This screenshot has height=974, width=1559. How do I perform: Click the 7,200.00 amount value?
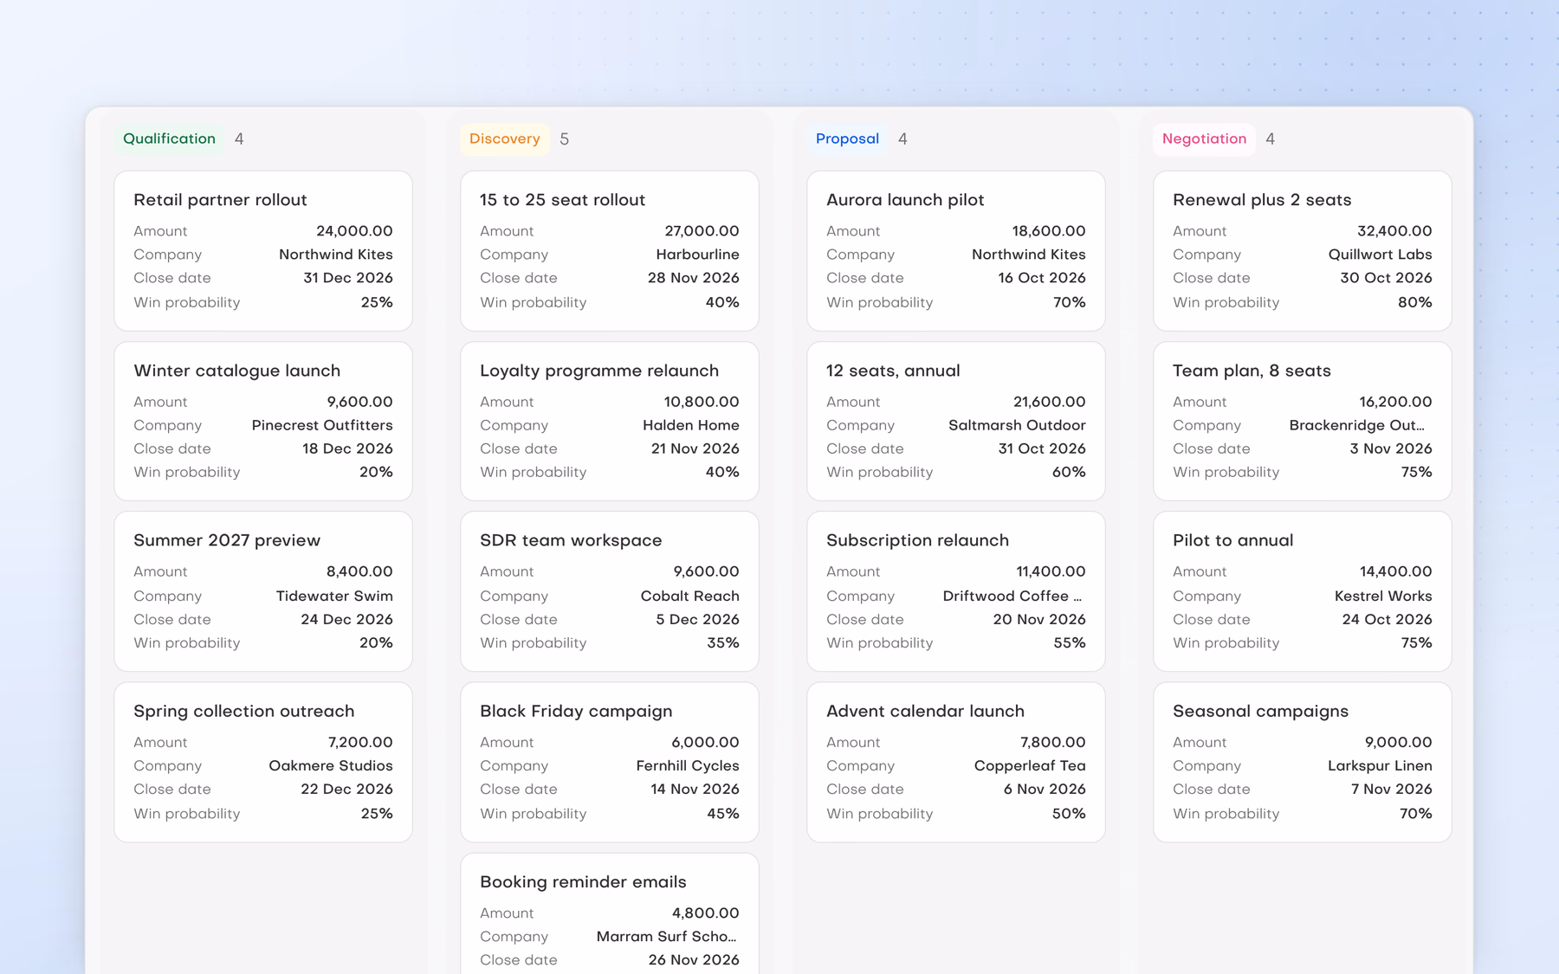point(360,742)
